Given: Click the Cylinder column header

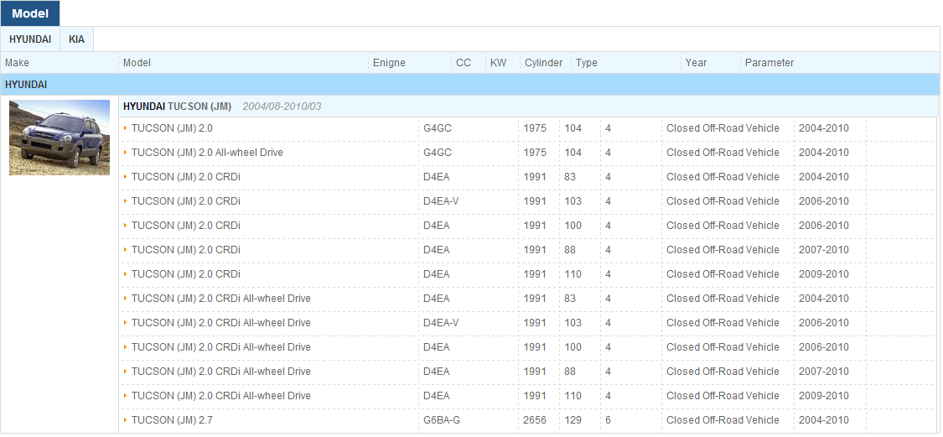Looking at the screenshot, I should pos(544,63).
